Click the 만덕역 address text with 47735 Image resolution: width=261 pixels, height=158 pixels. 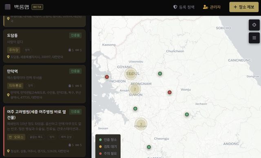(46, 95)
